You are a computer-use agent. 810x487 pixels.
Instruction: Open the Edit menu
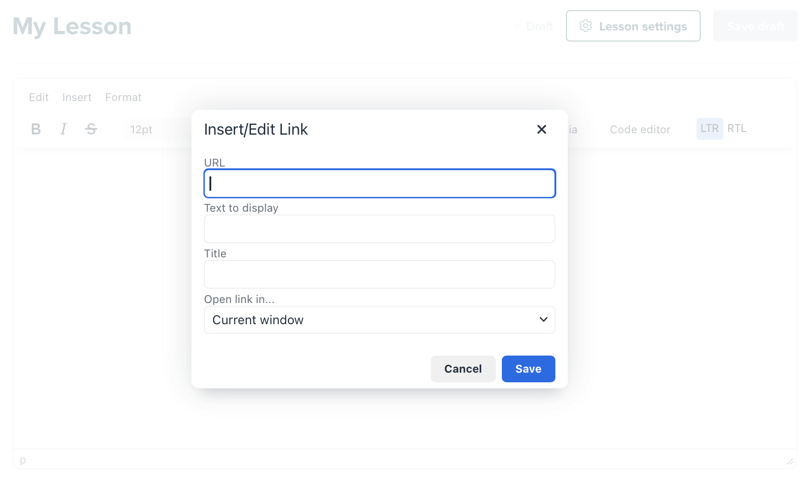[39, 97]
